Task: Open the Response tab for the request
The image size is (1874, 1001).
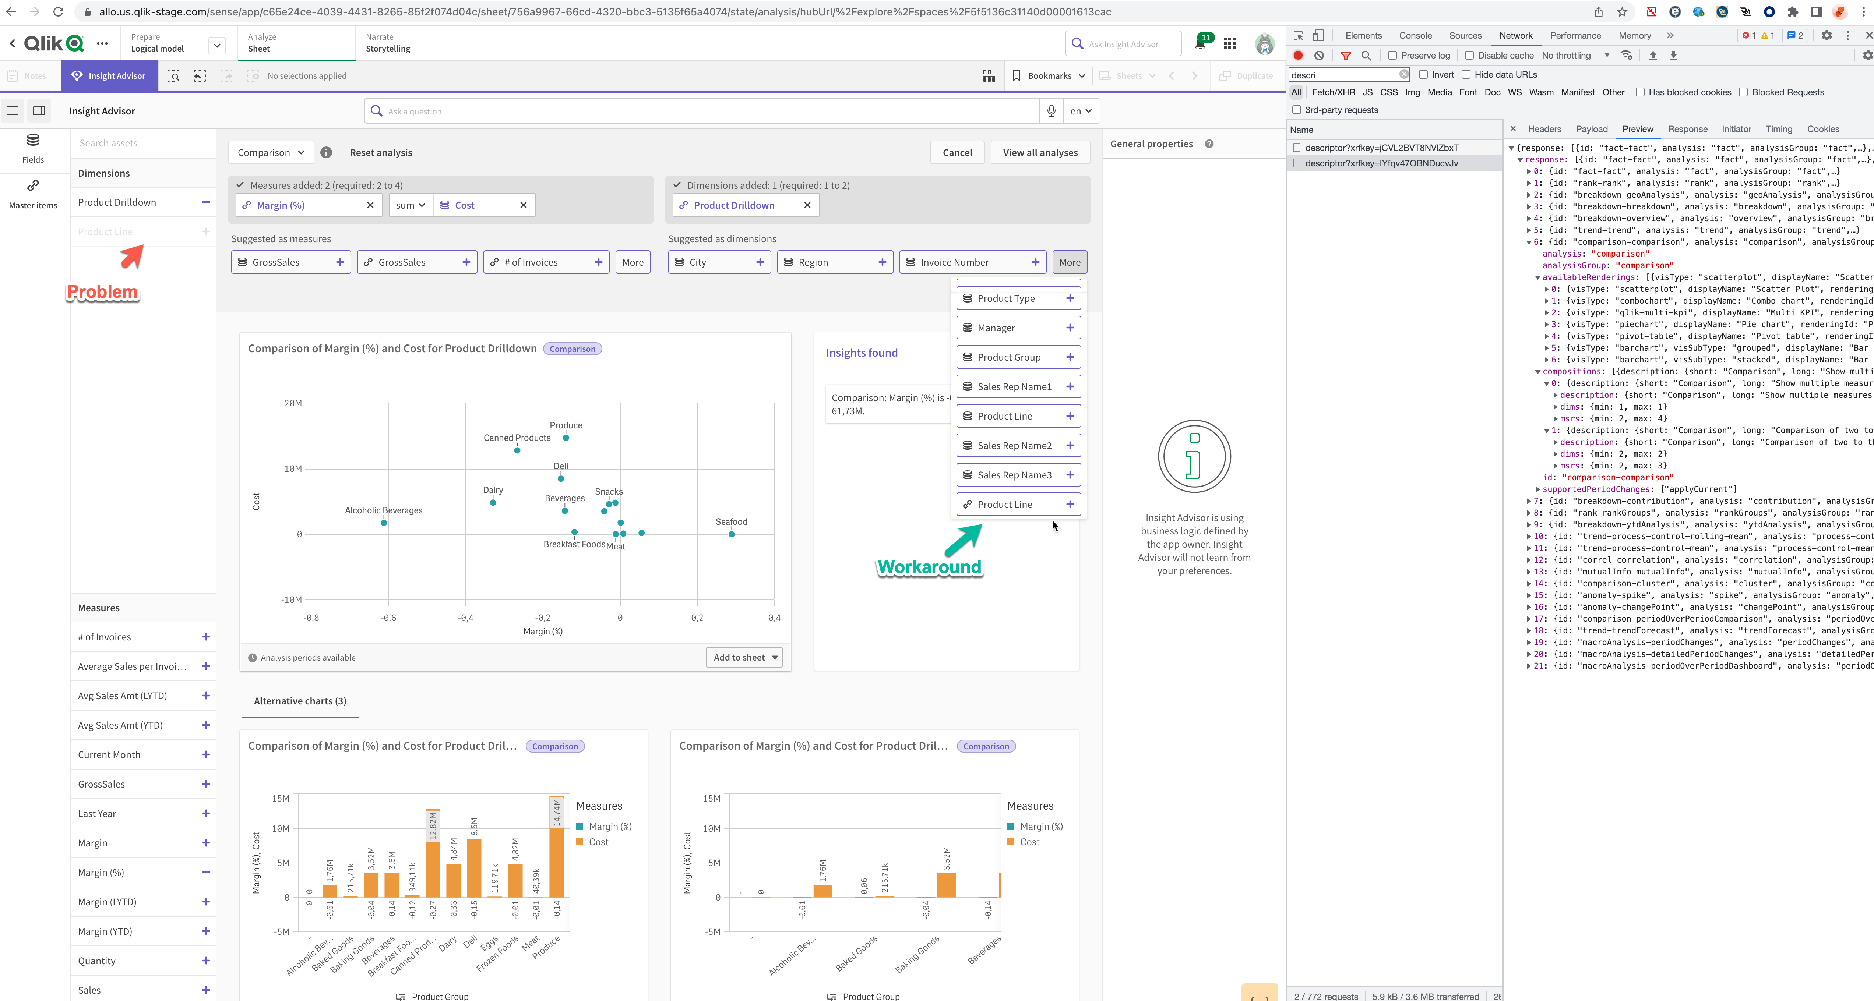Action: [x=1688, y=129]
